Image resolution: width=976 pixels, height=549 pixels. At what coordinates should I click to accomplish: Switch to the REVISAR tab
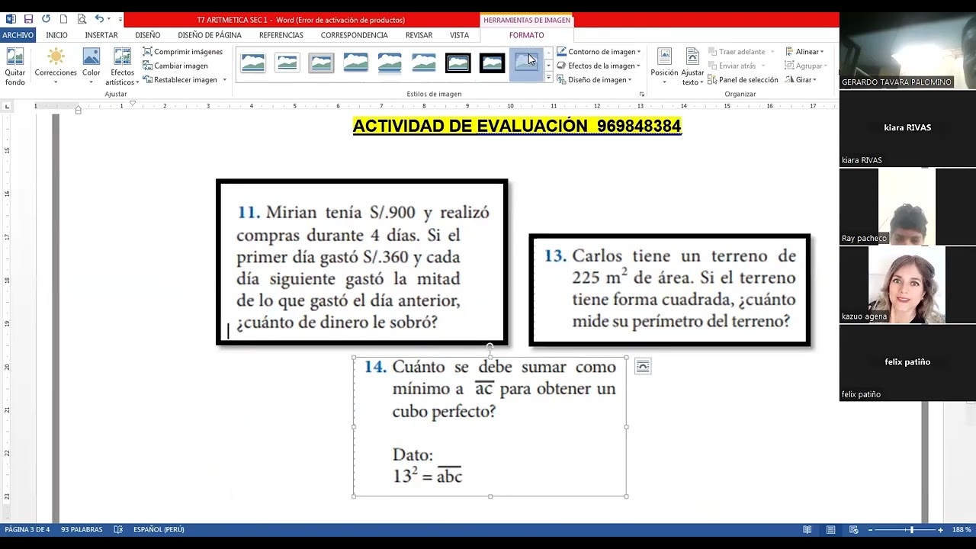point(419,35)
